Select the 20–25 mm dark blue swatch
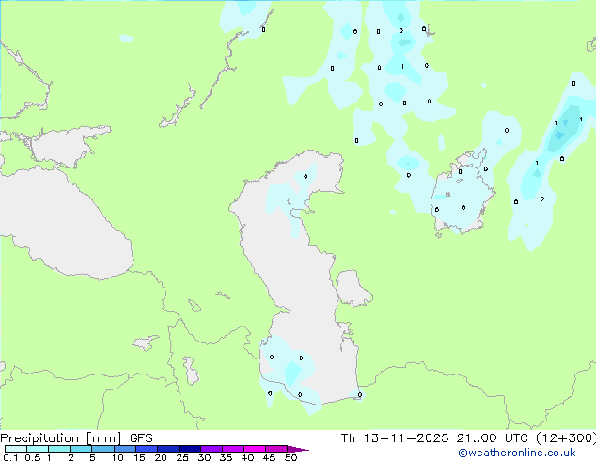This screenshot has height=461, width=596. (x=167, y=449)
